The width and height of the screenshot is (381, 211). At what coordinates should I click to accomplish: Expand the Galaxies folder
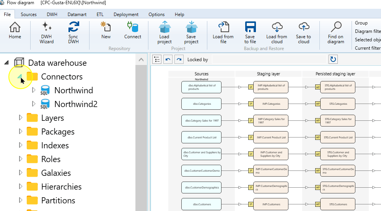pyautogui.click(x=21, y=173)
